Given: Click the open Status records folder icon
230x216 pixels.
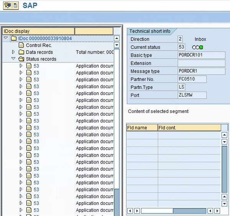Looking at the screenshot, I should tap(21, 59).
